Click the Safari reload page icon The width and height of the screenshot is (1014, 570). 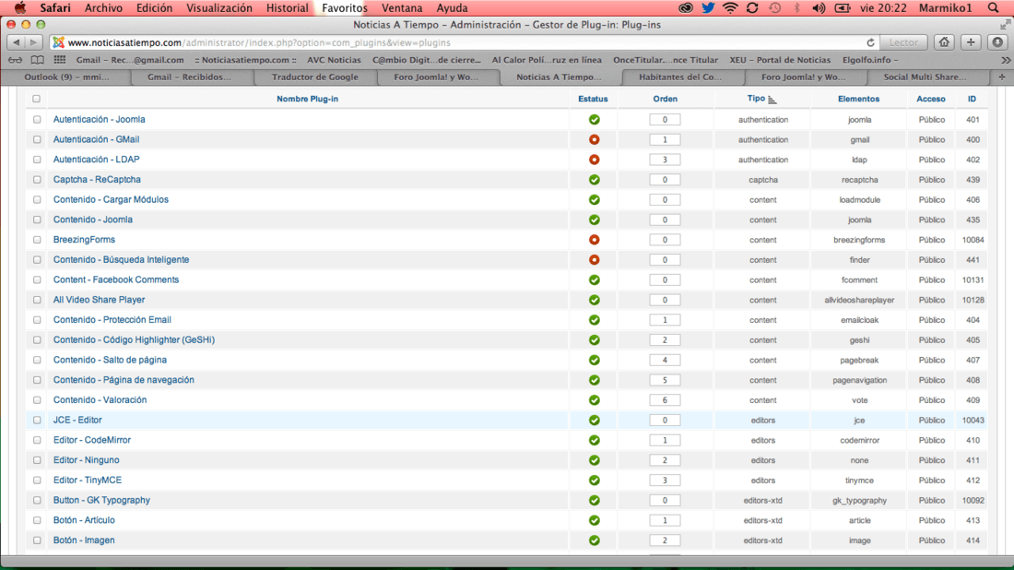[x=870, y=42]
